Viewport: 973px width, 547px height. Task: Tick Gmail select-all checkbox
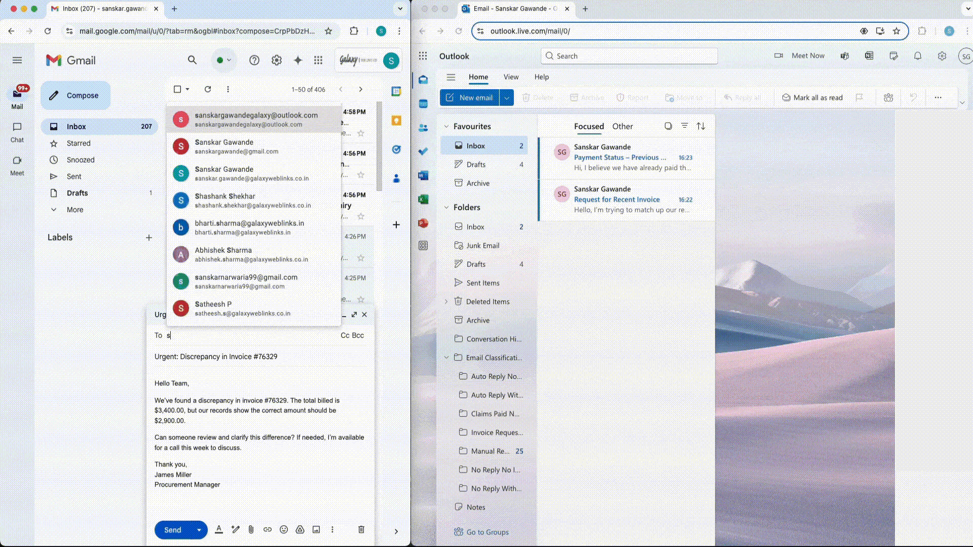coord(177,89)
